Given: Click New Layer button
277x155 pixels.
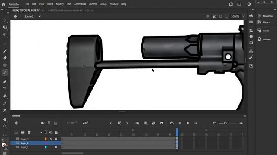Looking at the screenshot, I should coord(16,133).
